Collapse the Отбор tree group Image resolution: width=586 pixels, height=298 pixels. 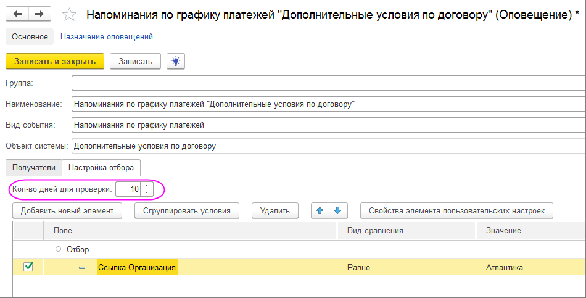coord(59,249)
